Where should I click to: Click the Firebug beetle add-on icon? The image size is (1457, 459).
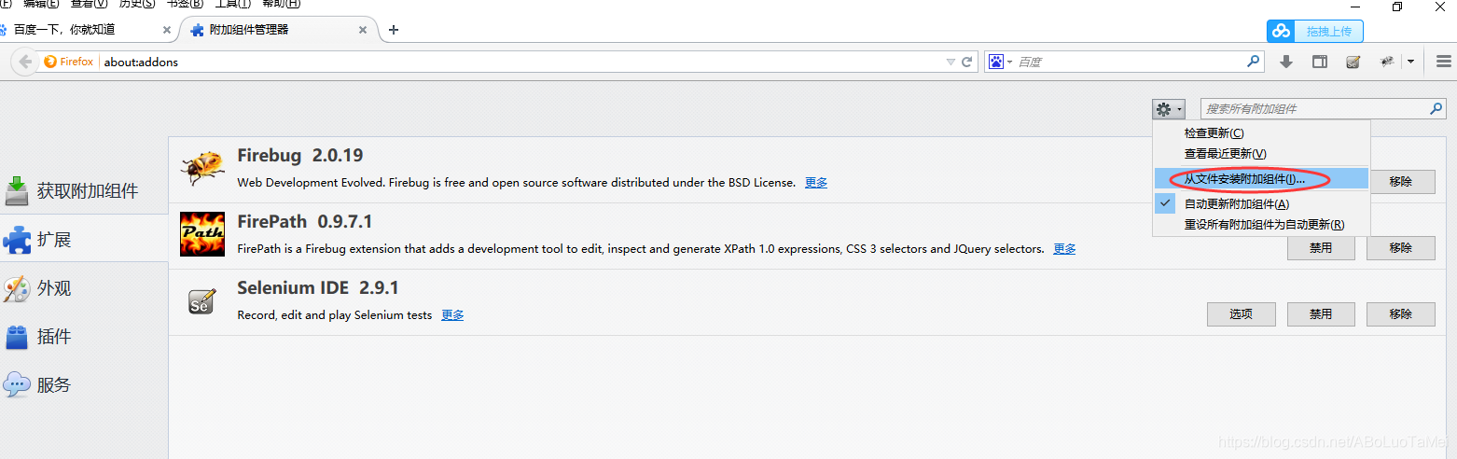(202, 168)
